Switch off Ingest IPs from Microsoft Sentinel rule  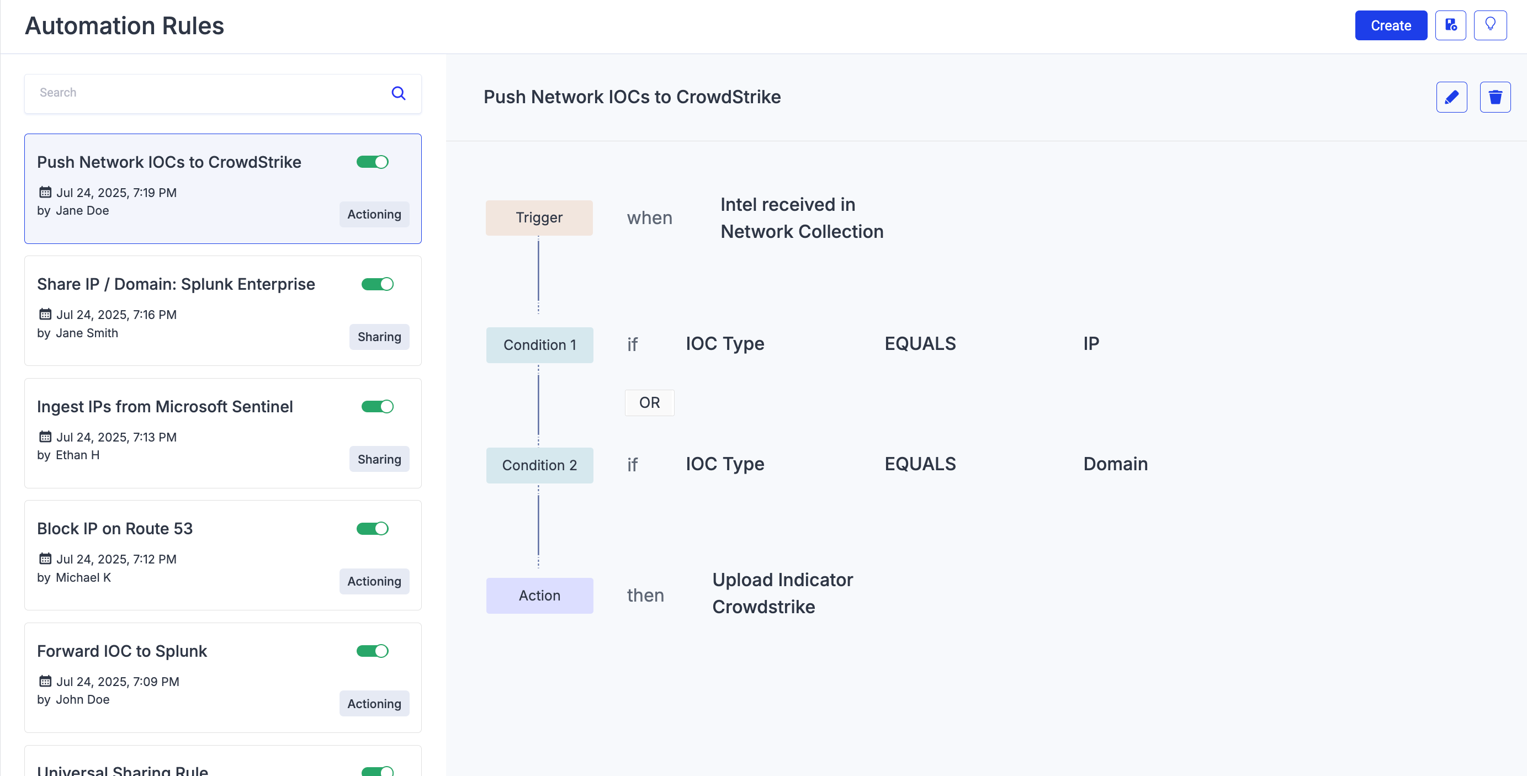[x=377, y=406]
